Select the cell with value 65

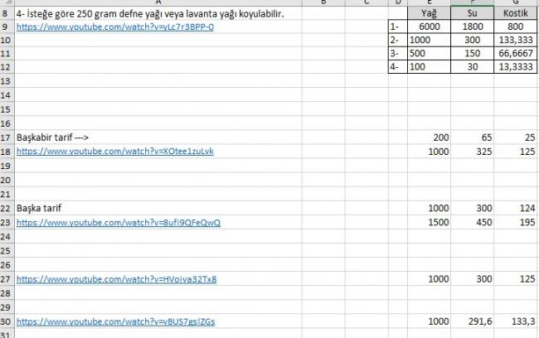[473, 138]
